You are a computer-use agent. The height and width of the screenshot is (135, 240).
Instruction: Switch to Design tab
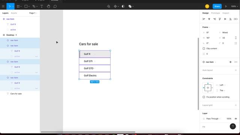(205, 13)
